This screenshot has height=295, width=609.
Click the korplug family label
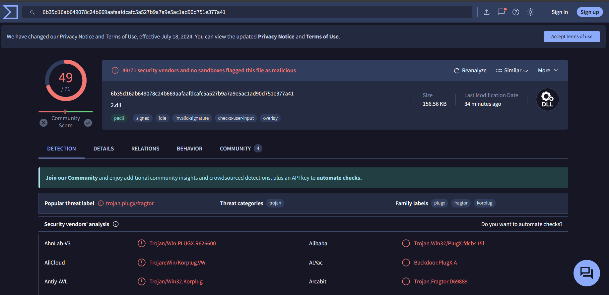click(485, 203)
